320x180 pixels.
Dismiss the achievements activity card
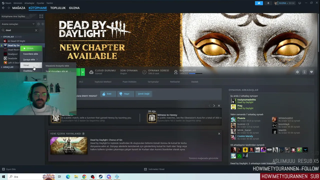(x=219, y=106)
